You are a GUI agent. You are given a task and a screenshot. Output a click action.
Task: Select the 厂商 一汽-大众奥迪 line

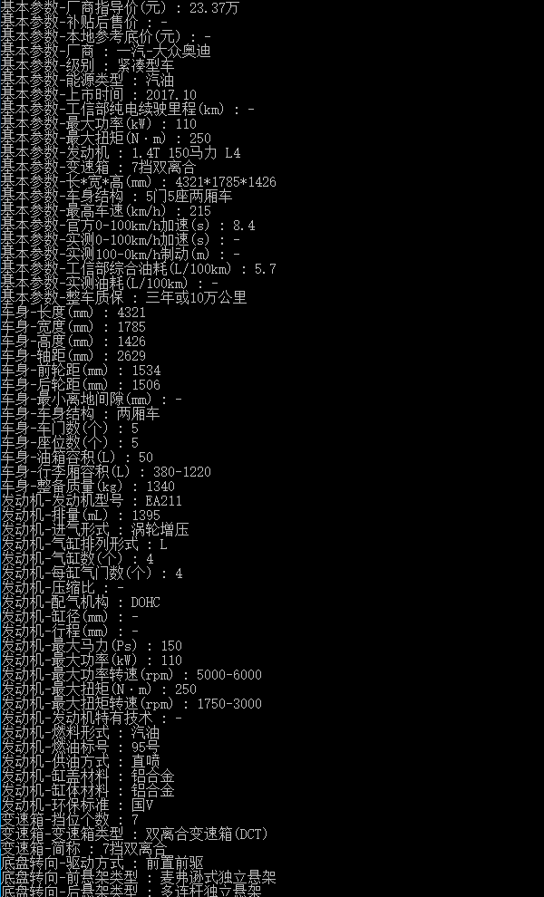click(105, 51)
